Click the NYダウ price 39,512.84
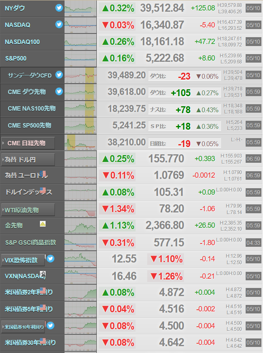This screenshot has height=353, width=263. 162,8
